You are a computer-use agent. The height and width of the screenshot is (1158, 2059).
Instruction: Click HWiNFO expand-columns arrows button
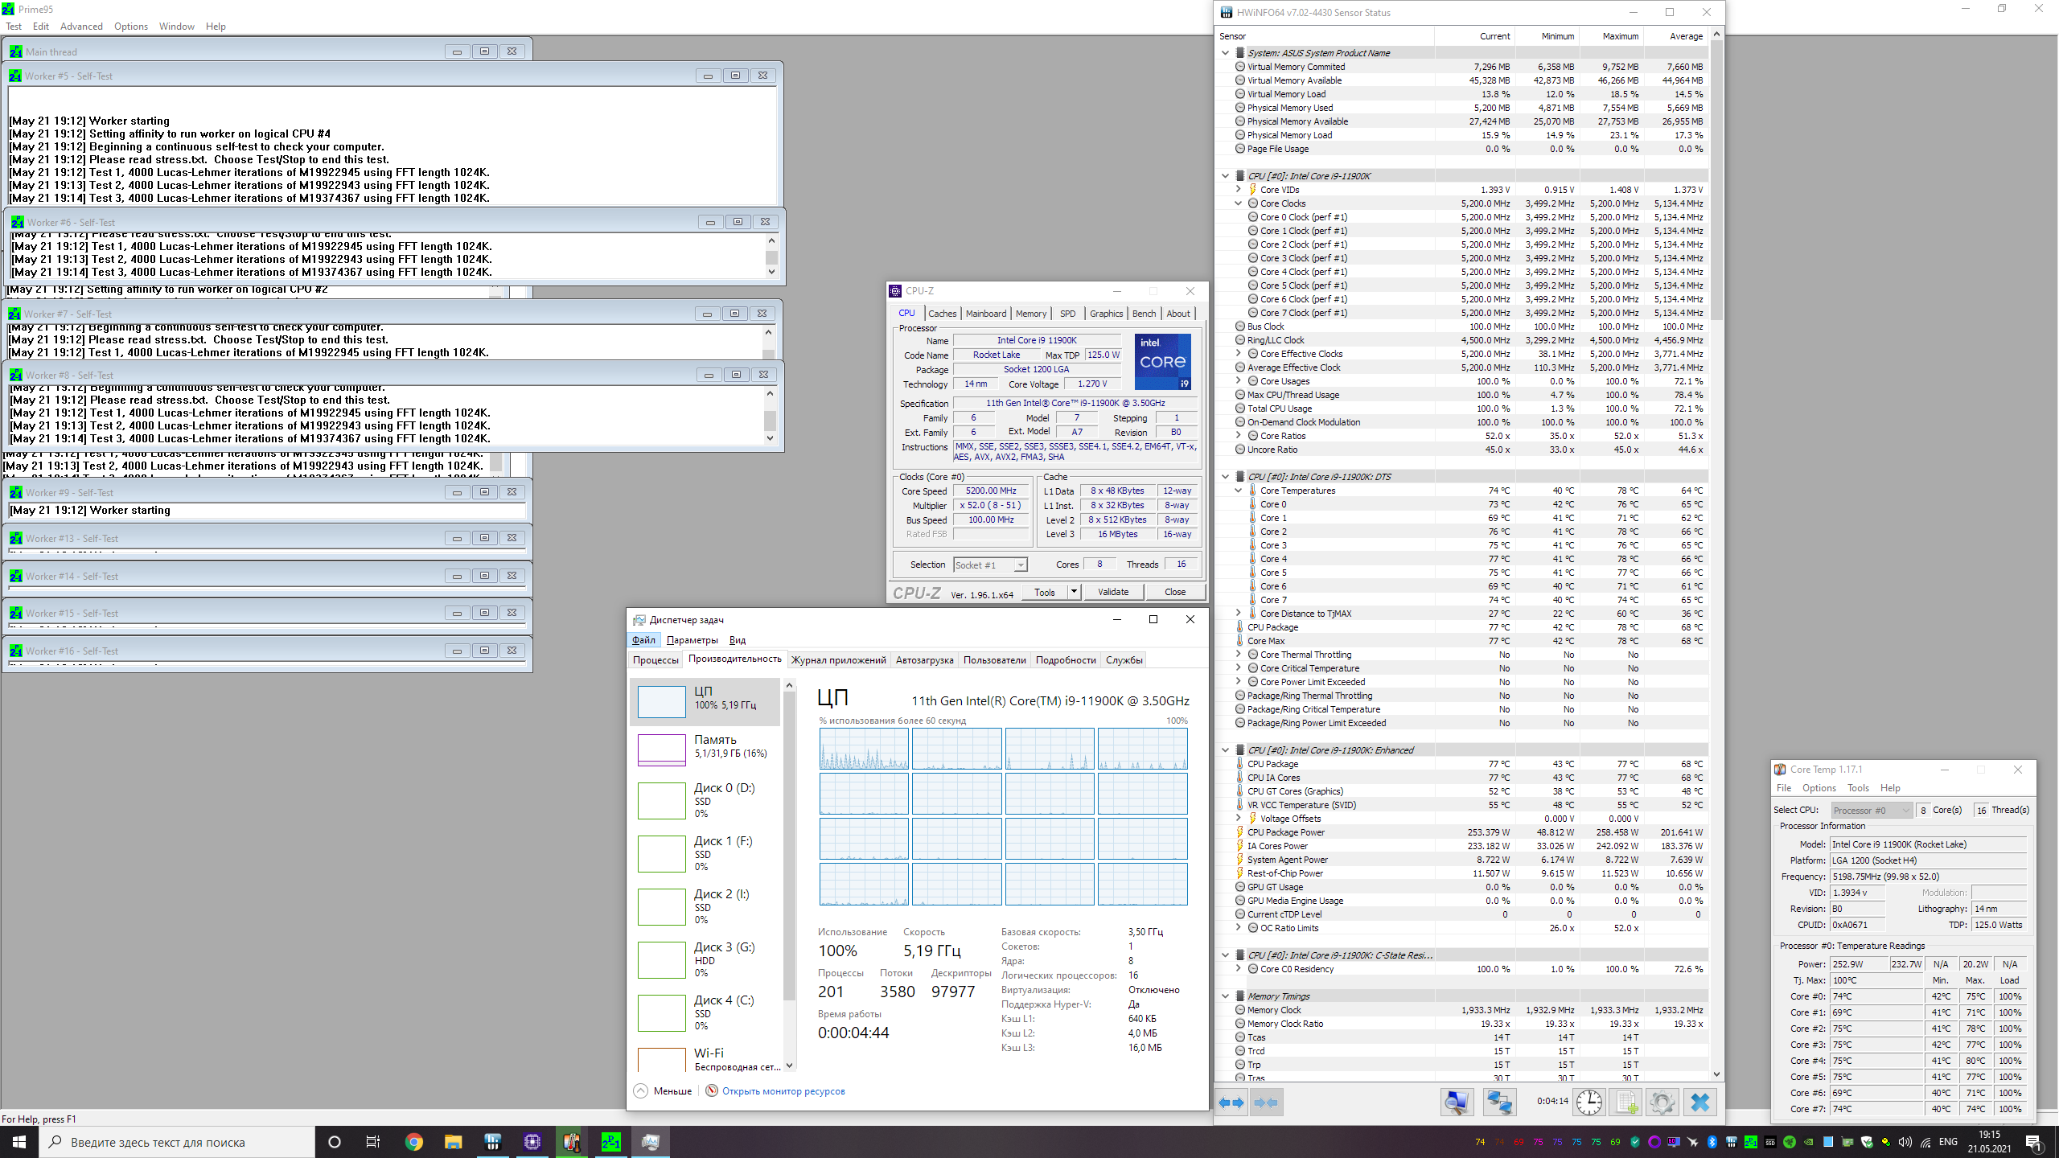pyautogui.click(x=1231, y=1103)
